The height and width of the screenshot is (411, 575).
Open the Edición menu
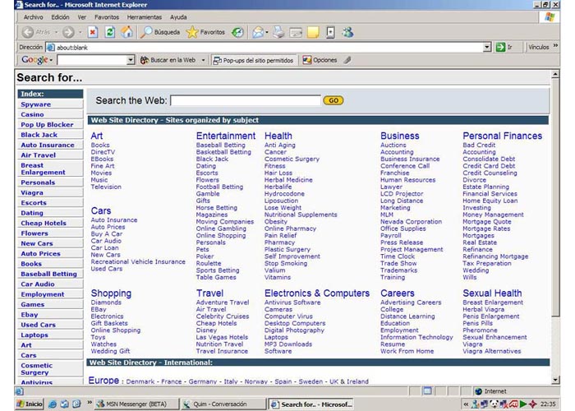pos(60,17)
